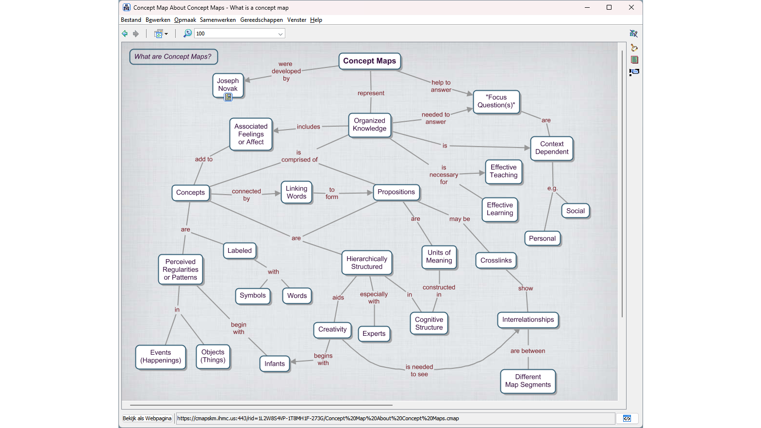Expand the views icon dropdown arrow
Screen dimensions: 761x428
tap(166, 33)
